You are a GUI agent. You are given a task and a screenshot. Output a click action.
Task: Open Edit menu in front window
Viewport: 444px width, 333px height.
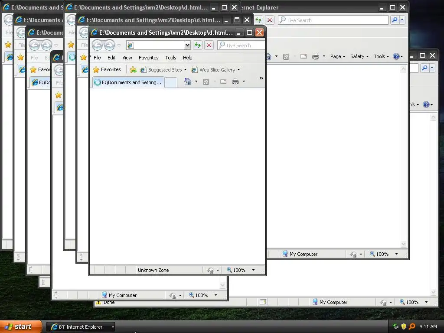[x=111, y=58]
